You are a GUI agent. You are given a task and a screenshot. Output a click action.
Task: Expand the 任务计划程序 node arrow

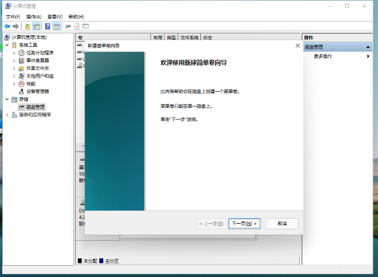[x=14, y=53]
